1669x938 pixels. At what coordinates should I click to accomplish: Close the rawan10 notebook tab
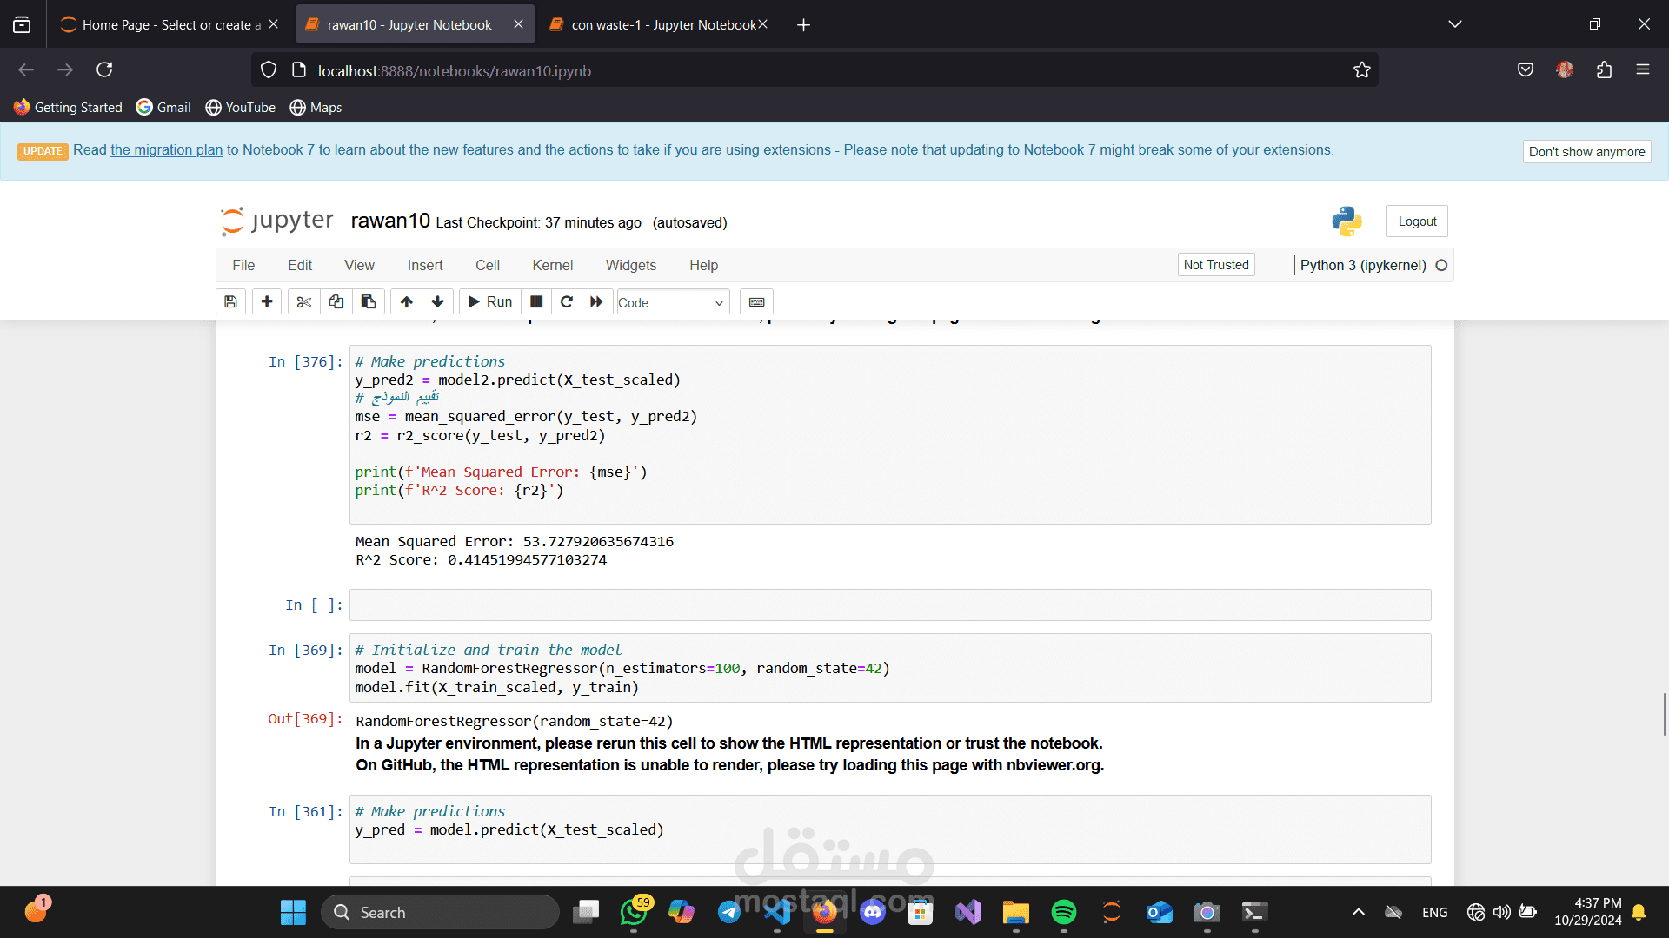(518, 24)
